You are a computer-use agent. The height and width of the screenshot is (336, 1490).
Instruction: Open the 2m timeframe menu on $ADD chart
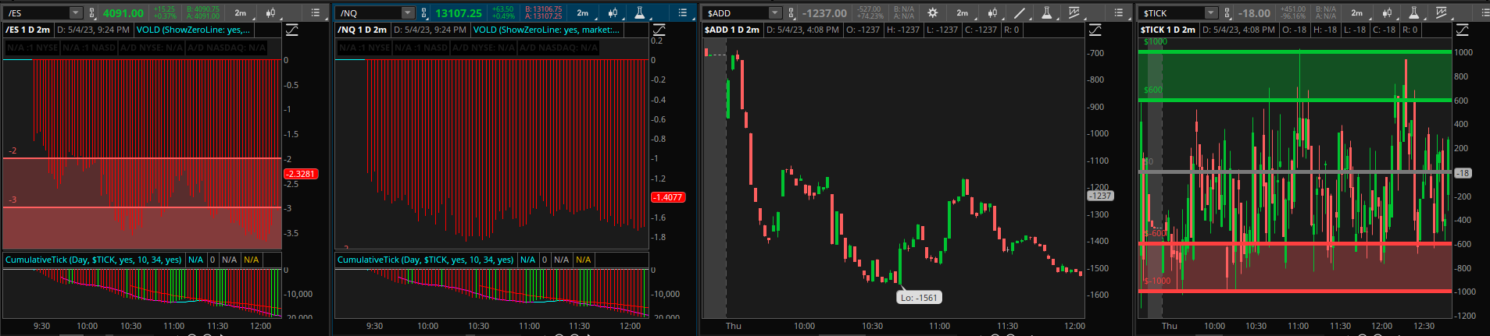coord(963,12)
